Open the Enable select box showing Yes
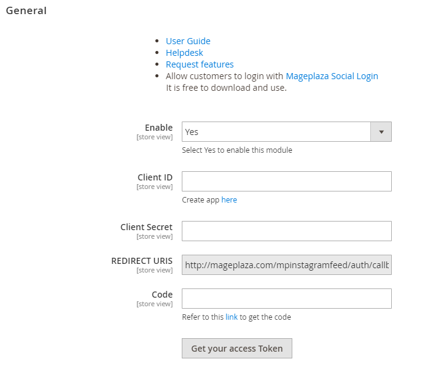 [x=276, y=132]
